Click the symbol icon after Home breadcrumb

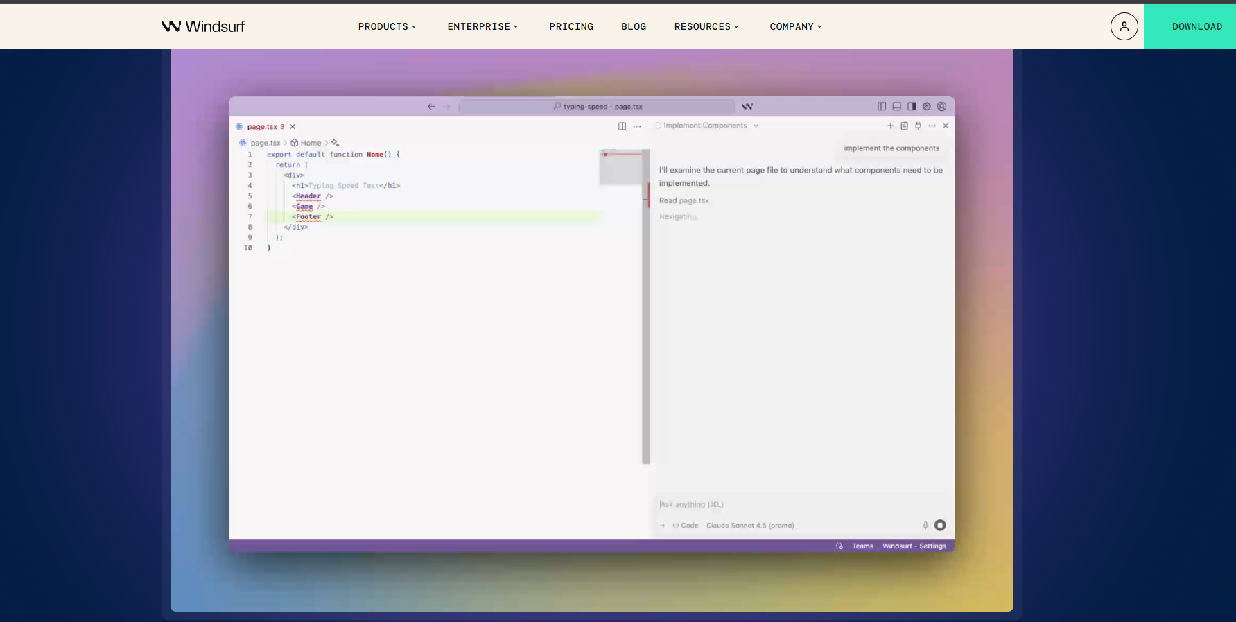(x=336, y=143)
